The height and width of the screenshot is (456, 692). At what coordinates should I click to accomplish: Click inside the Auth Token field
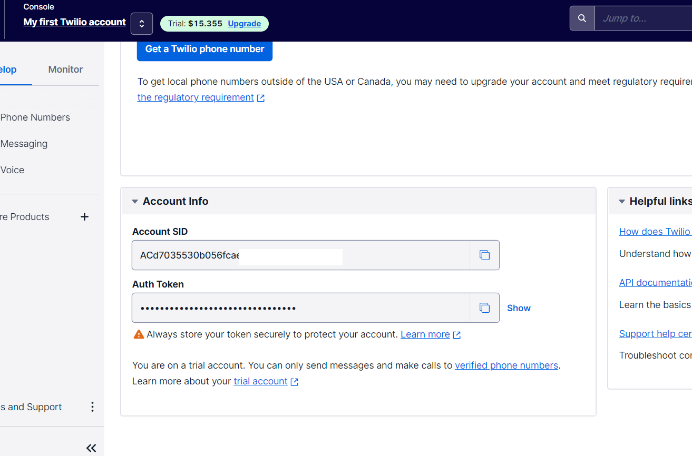point(301,308)
